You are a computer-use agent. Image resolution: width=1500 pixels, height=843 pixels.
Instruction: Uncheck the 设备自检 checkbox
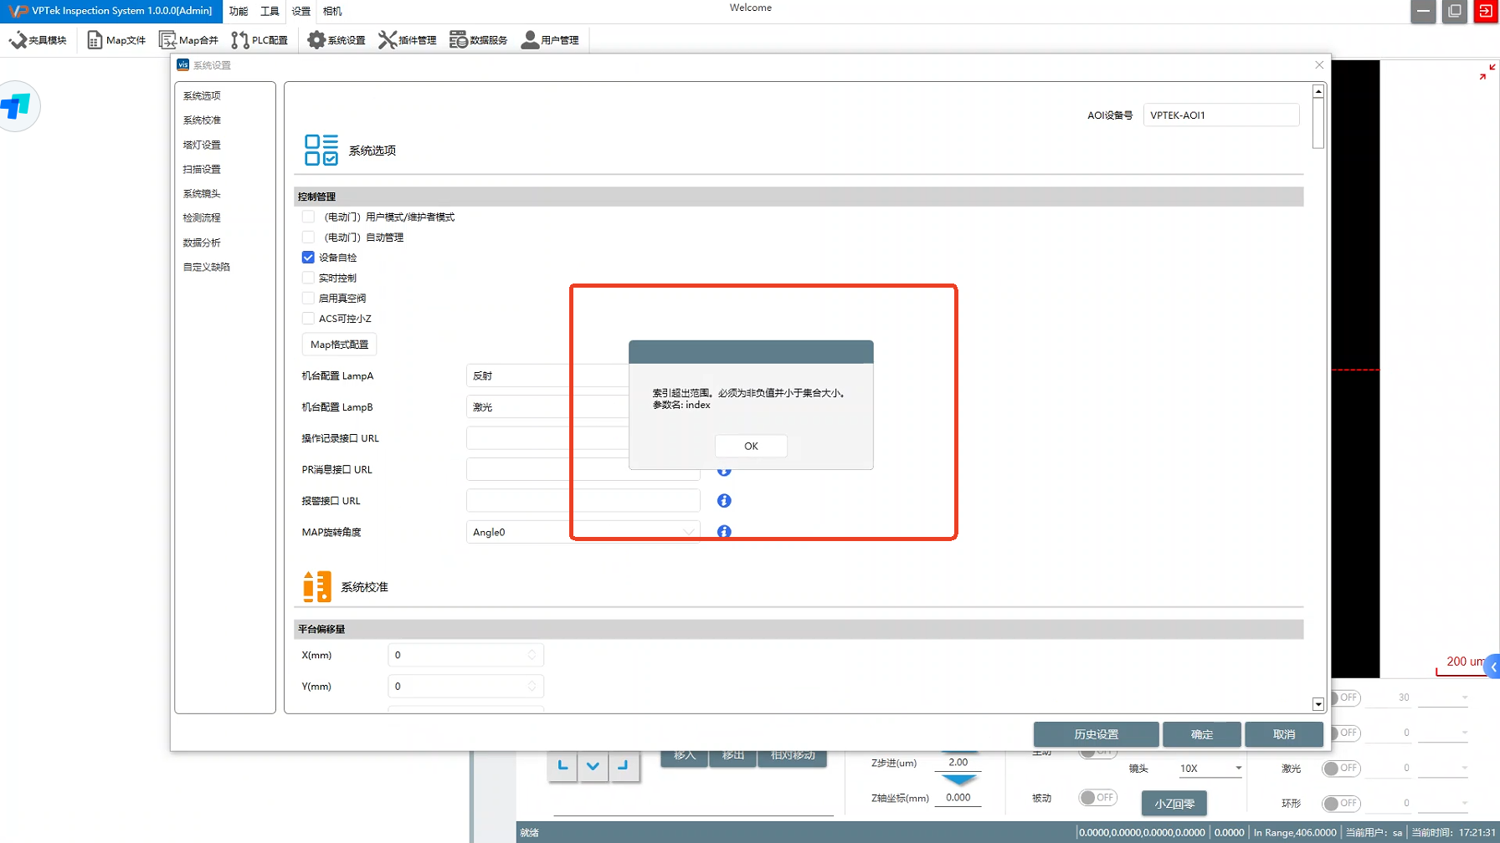tap(308, 258)
